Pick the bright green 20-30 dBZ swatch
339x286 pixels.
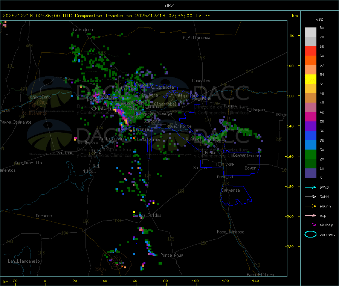pos(310,154)
